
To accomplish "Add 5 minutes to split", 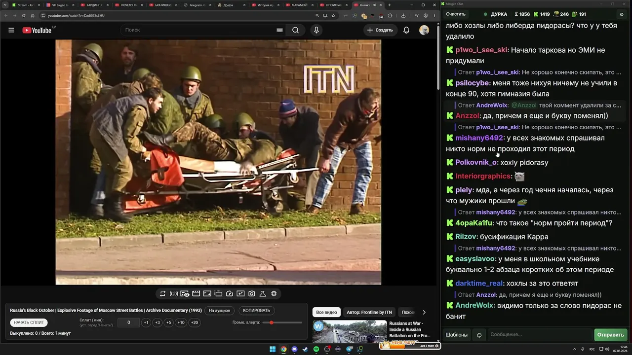I will click(x=169, y=322).
